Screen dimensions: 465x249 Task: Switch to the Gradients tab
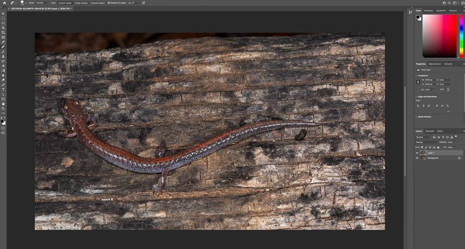pos(441,10)
